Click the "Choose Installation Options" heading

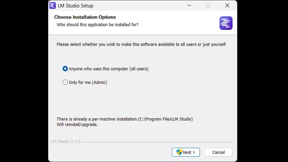pyautogui.click(x=85, y=17)
